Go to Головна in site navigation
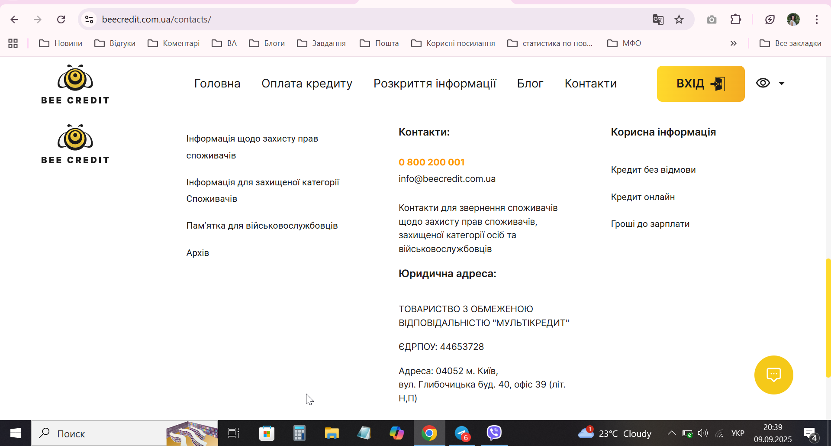The image size is (831, 446). (x=217, y=84)
